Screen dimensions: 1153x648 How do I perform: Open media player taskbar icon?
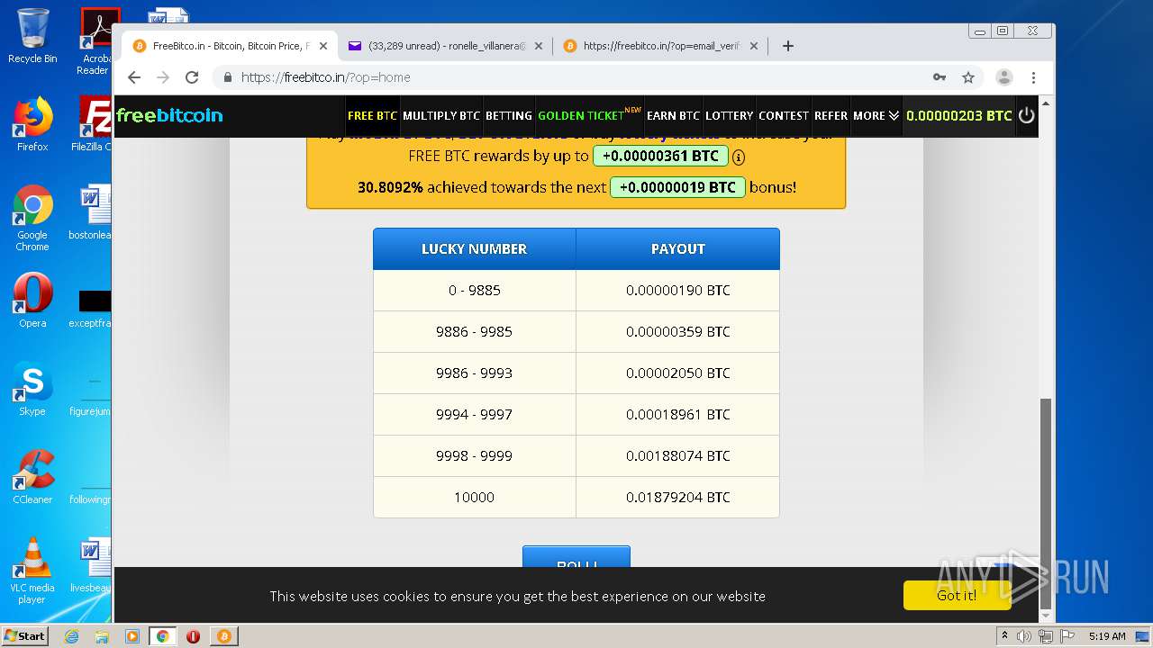click(x=132, y=636)
